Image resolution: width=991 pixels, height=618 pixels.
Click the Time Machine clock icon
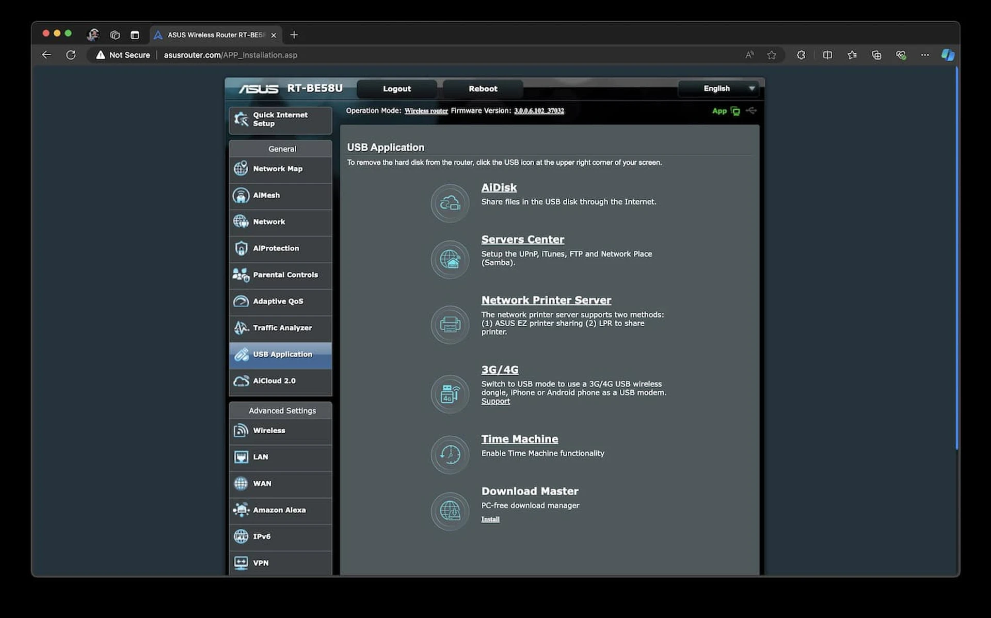450,455
